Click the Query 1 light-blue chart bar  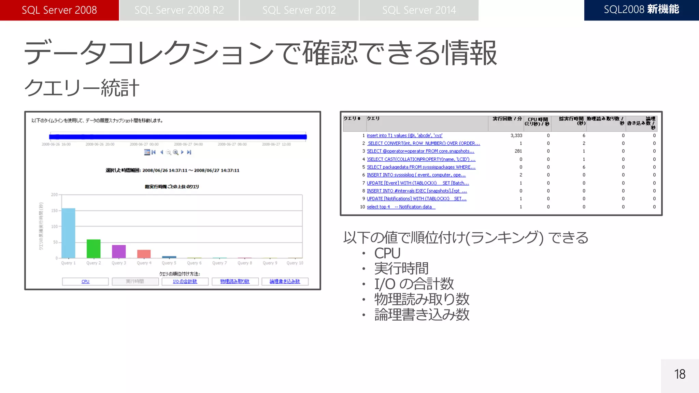tap(68, 233)
